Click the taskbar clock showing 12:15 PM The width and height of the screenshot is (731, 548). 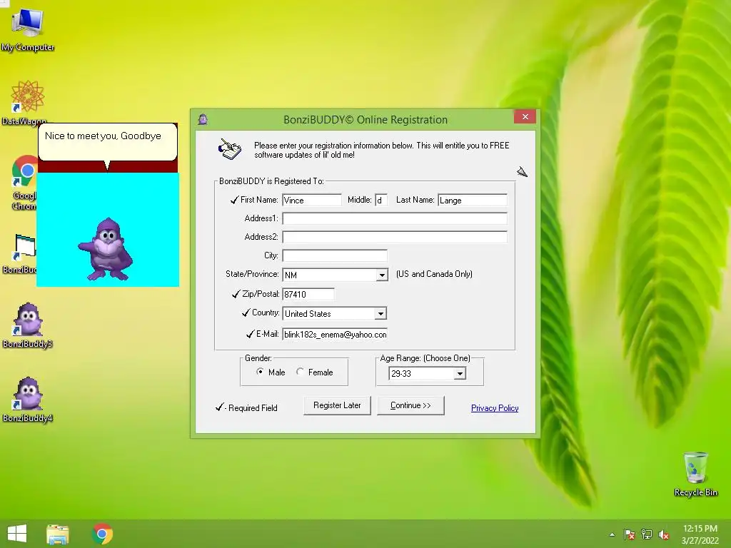[700, 534]
